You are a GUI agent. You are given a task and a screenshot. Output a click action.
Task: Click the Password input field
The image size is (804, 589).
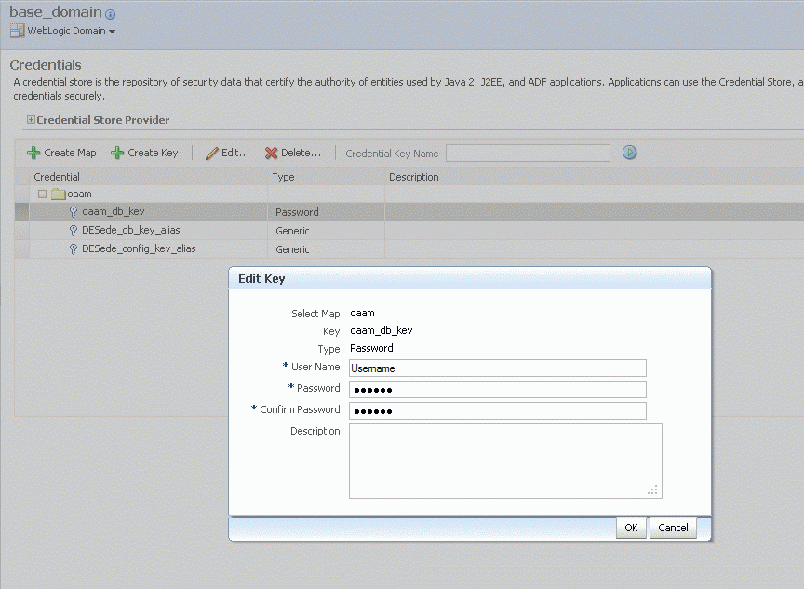pos(497,390)
